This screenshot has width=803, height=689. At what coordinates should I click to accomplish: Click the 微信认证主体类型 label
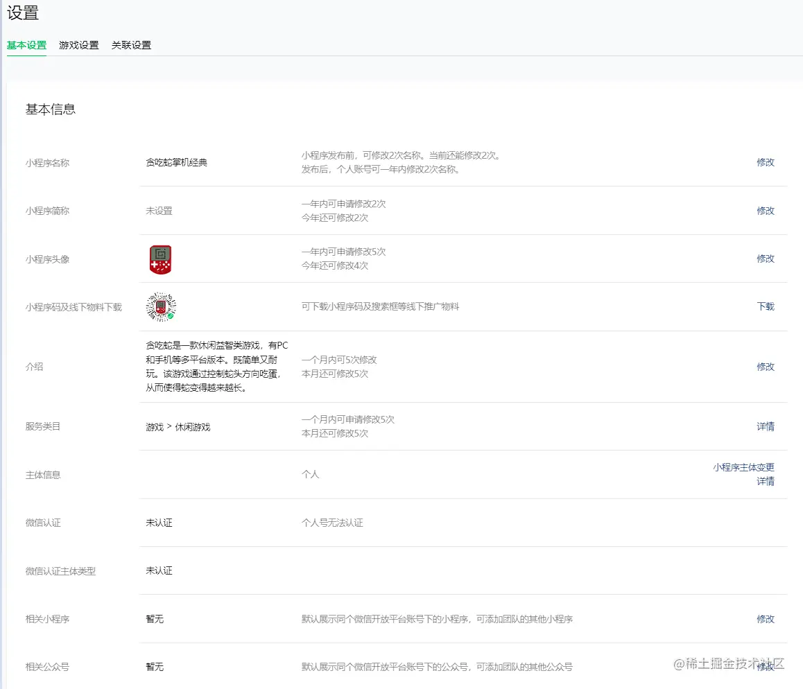click(x=60, y=571)
